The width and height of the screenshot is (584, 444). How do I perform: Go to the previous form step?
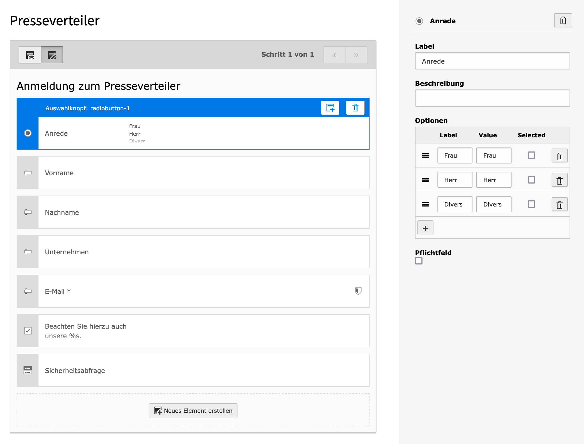click(x=334, y=55)
